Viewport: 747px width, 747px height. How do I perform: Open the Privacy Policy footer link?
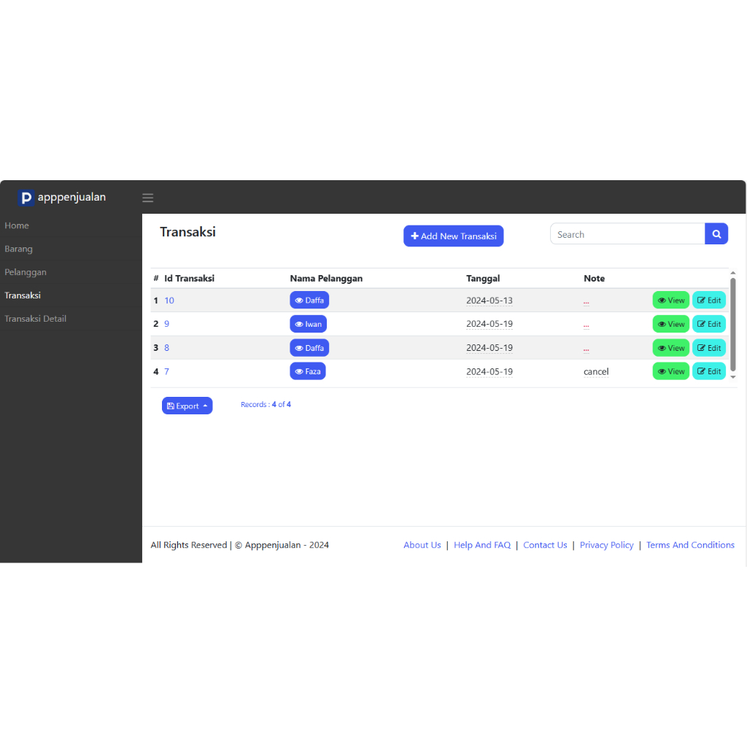(606, 545)
